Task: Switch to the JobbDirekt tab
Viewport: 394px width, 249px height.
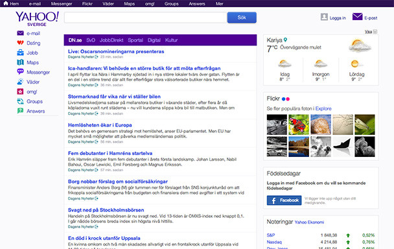Action: coord(111,40)
